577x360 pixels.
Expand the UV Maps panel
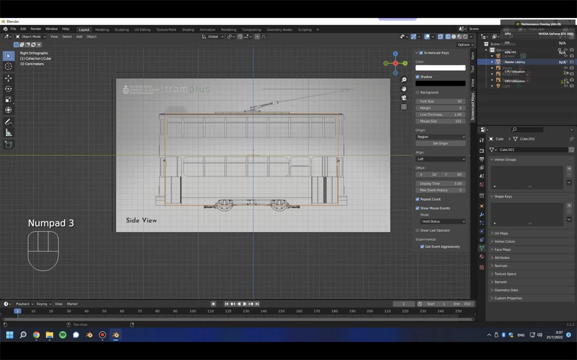coord(530,233)
